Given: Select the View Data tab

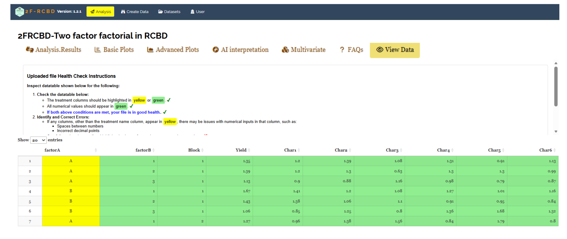Looking at the screenshot, I should click(x=395, y=50).
